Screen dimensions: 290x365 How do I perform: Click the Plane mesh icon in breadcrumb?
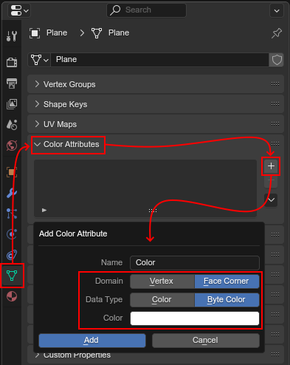point(97,33)
